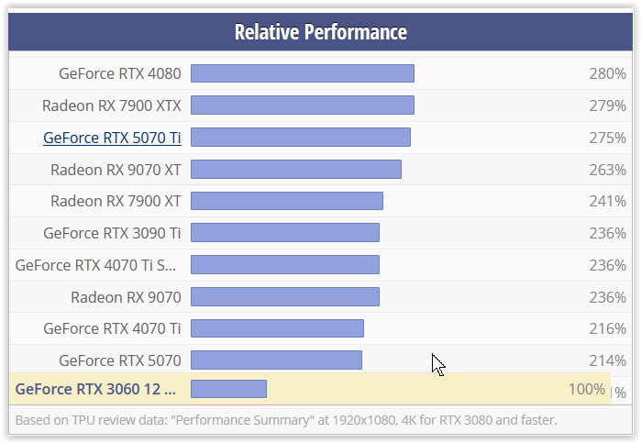
Task: Open the GeForce RTX 5070 Ti link
Action: point(112,138)
